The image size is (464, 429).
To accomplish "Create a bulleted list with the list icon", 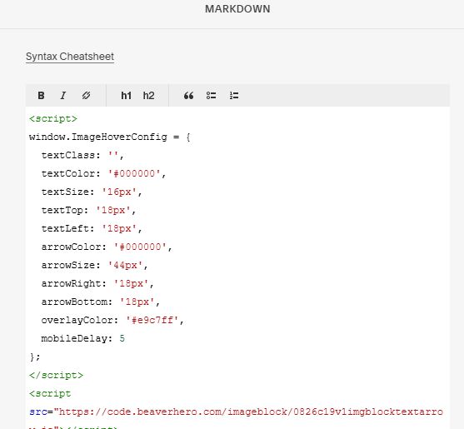I will coord(212,96).
